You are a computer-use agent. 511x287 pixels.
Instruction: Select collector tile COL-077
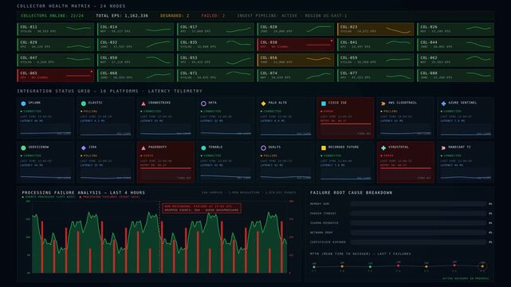375,75
